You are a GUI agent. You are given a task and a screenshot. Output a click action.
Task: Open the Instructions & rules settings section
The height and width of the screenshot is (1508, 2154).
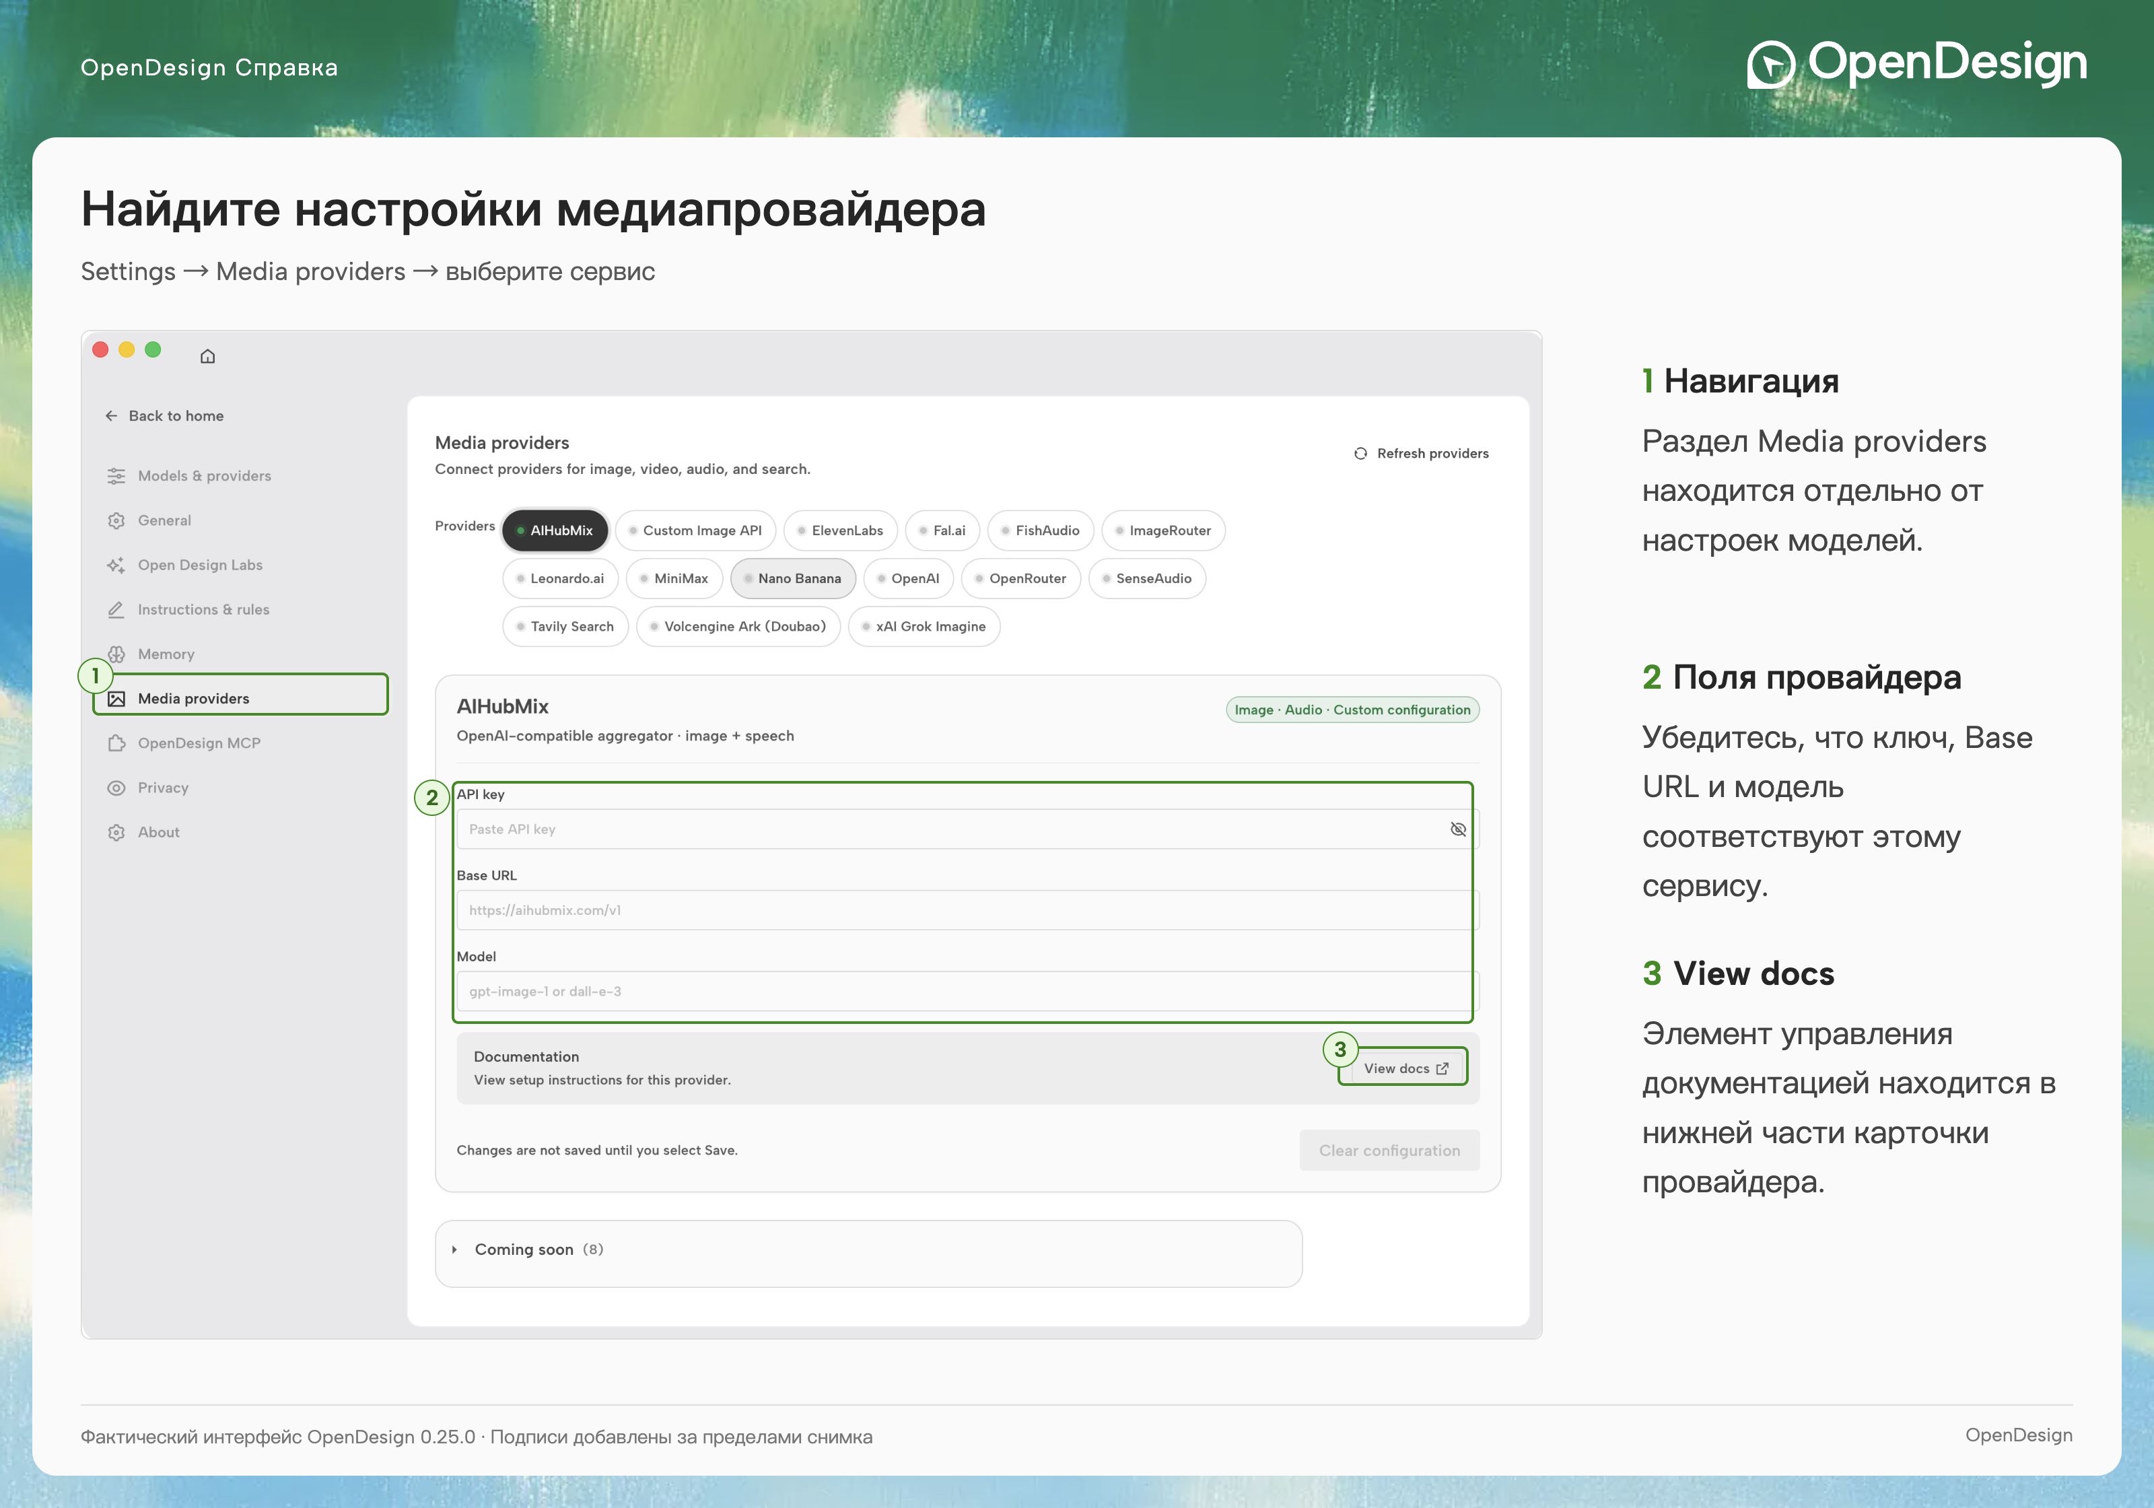[x=240, y=610]
